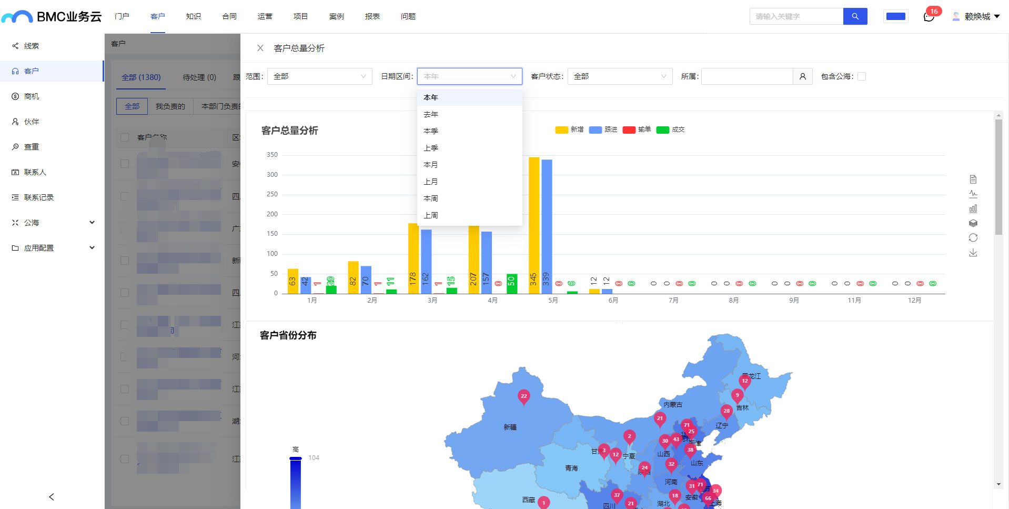Switch to 全部 (1380) tab
This screenshot has width=1009, height=509.
(141, 77)
